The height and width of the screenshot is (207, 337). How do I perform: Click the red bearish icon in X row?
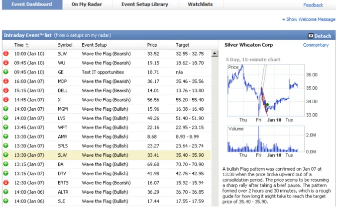pos(6,99)
